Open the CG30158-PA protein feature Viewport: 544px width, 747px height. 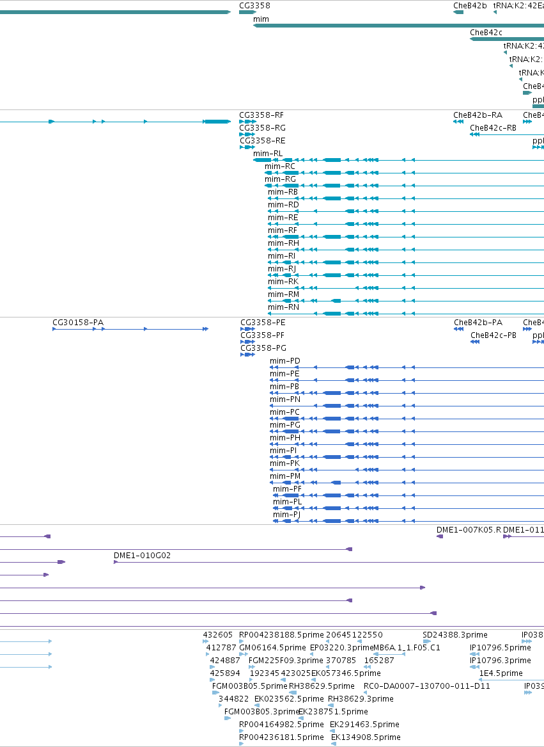(77, 323)
